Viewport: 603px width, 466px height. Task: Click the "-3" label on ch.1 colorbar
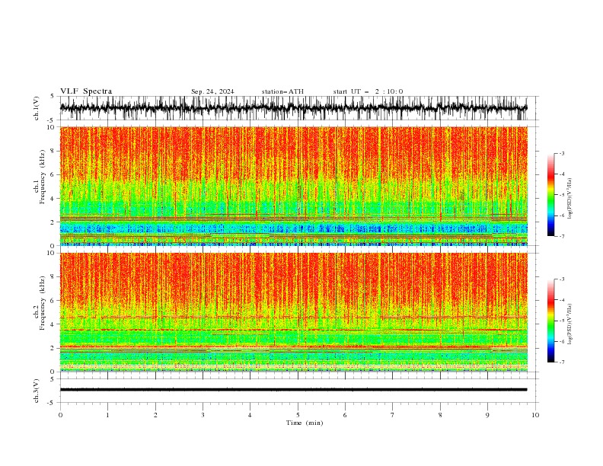pyautogui.click(x=562, y=153)
